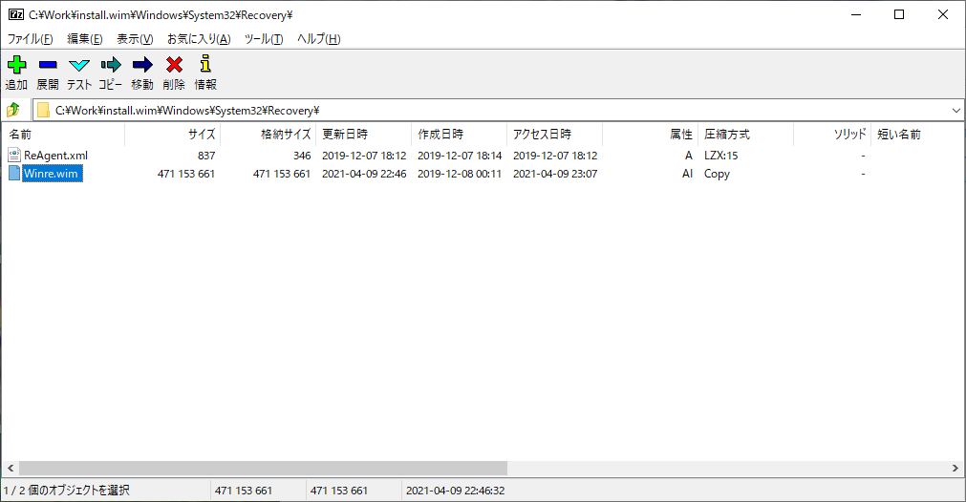Click ReAgent.xml packed size 346
Screen dimensions: 966x502
tap(302, 156)
